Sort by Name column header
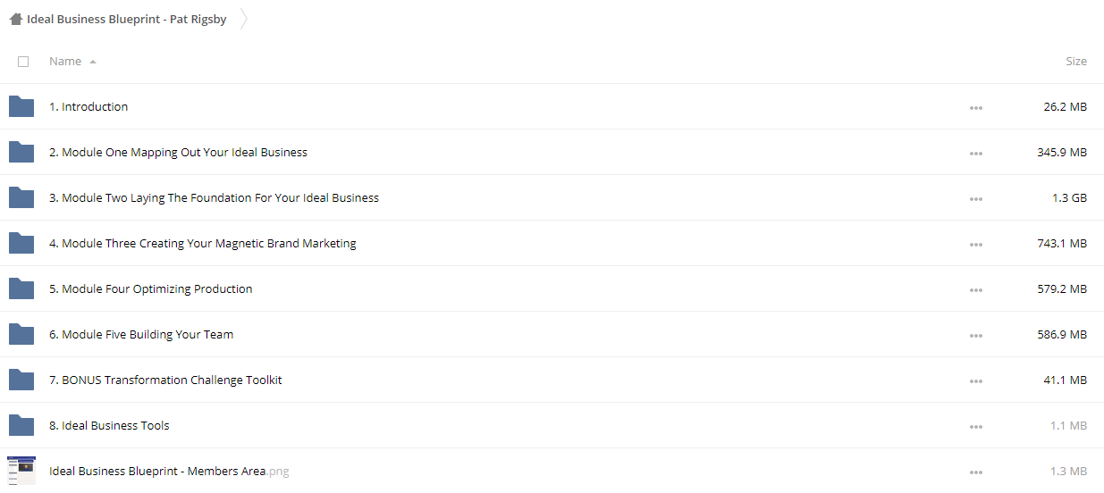The image size is (1104, 493). click(65, 62)
